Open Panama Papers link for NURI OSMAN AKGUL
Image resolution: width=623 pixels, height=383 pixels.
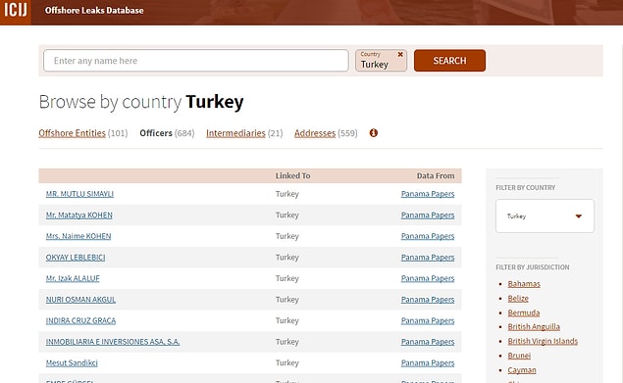[x=428, y=300]
